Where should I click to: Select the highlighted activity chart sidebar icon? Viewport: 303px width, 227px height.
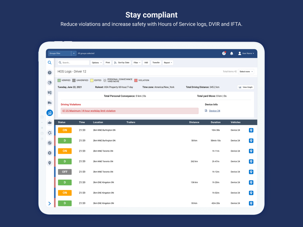[50, 113]
